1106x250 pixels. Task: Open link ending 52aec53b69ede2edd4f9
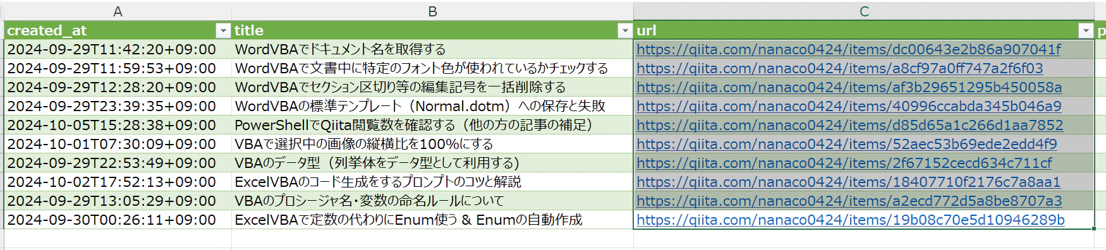(847, 144)
